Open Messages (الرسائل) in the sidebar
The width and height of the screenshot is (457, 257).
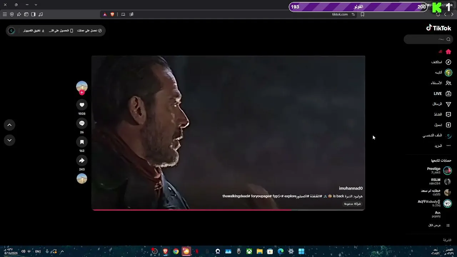pyautogui.click(x=442, y=104)
